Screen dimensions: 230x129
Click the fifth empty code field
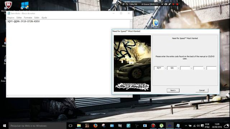click(x=211, y=68)
